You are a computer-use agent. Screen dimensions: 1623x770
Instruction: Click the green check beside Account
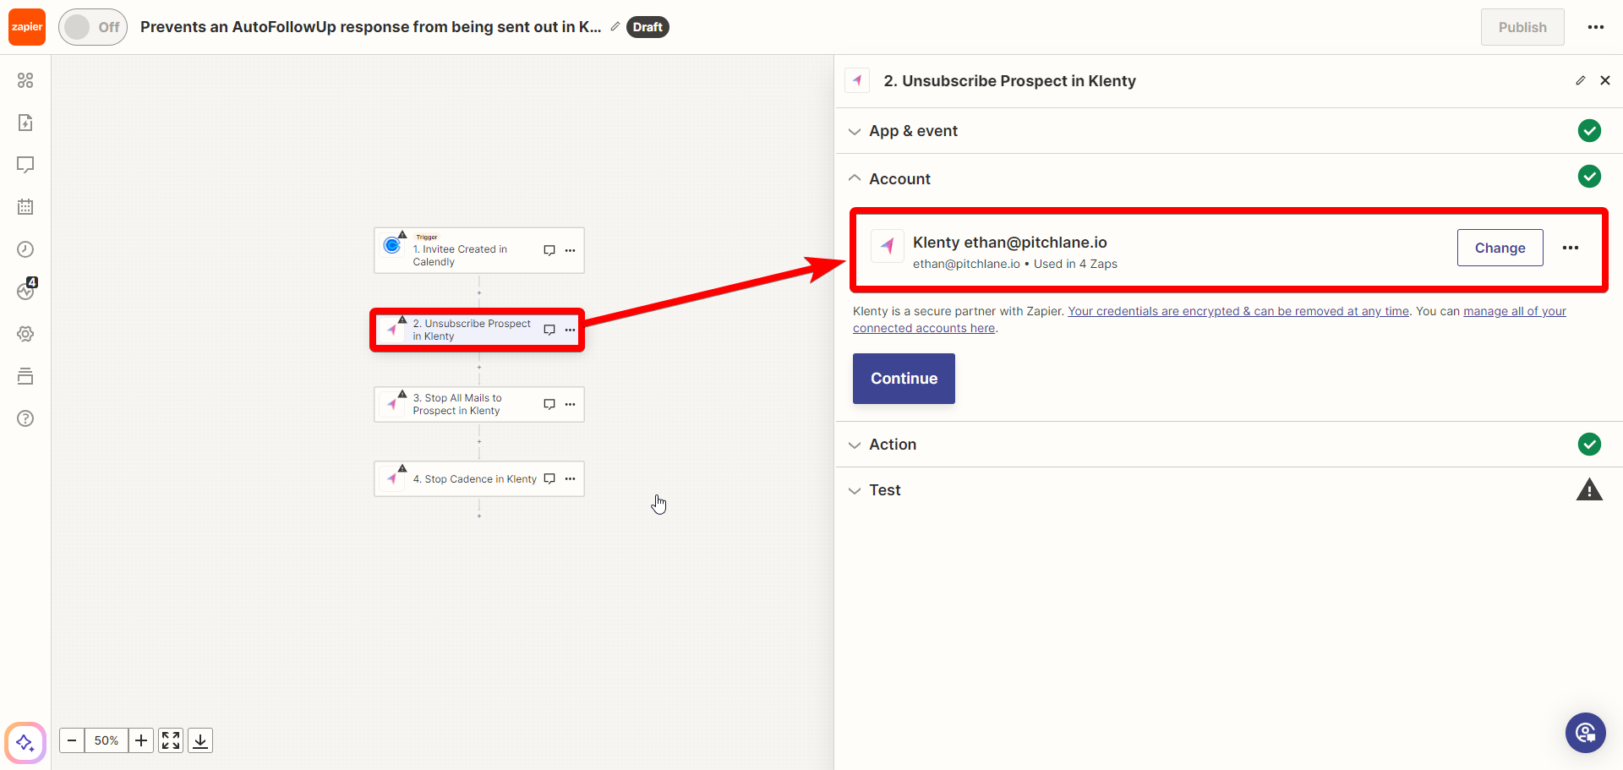click(1589, 176)
